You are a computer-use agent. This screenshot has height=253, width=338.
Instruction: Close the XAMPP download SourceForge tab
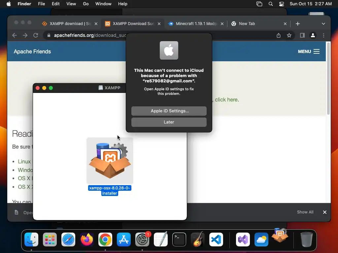click(x=96, y=24)
